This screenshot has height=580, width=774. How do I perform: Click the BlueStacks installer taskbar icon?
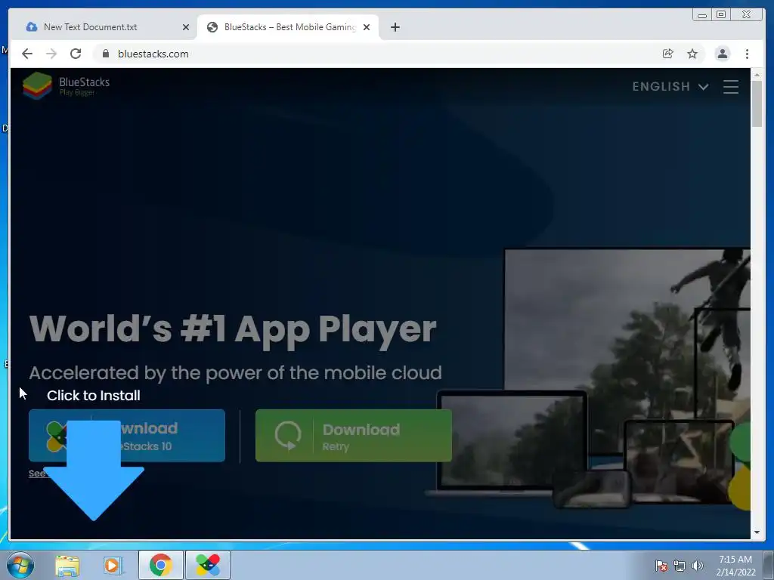(208, 565)
